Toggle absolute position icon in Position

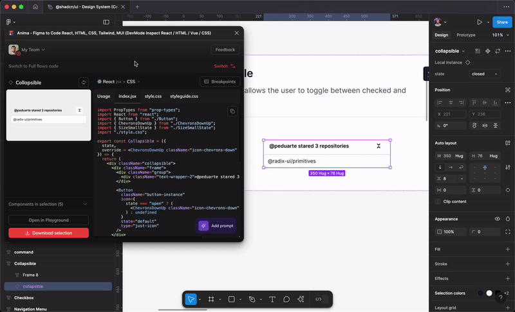508,90
